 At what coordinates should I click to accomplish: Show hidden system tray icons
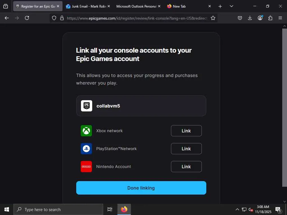(x=237, y=209)
